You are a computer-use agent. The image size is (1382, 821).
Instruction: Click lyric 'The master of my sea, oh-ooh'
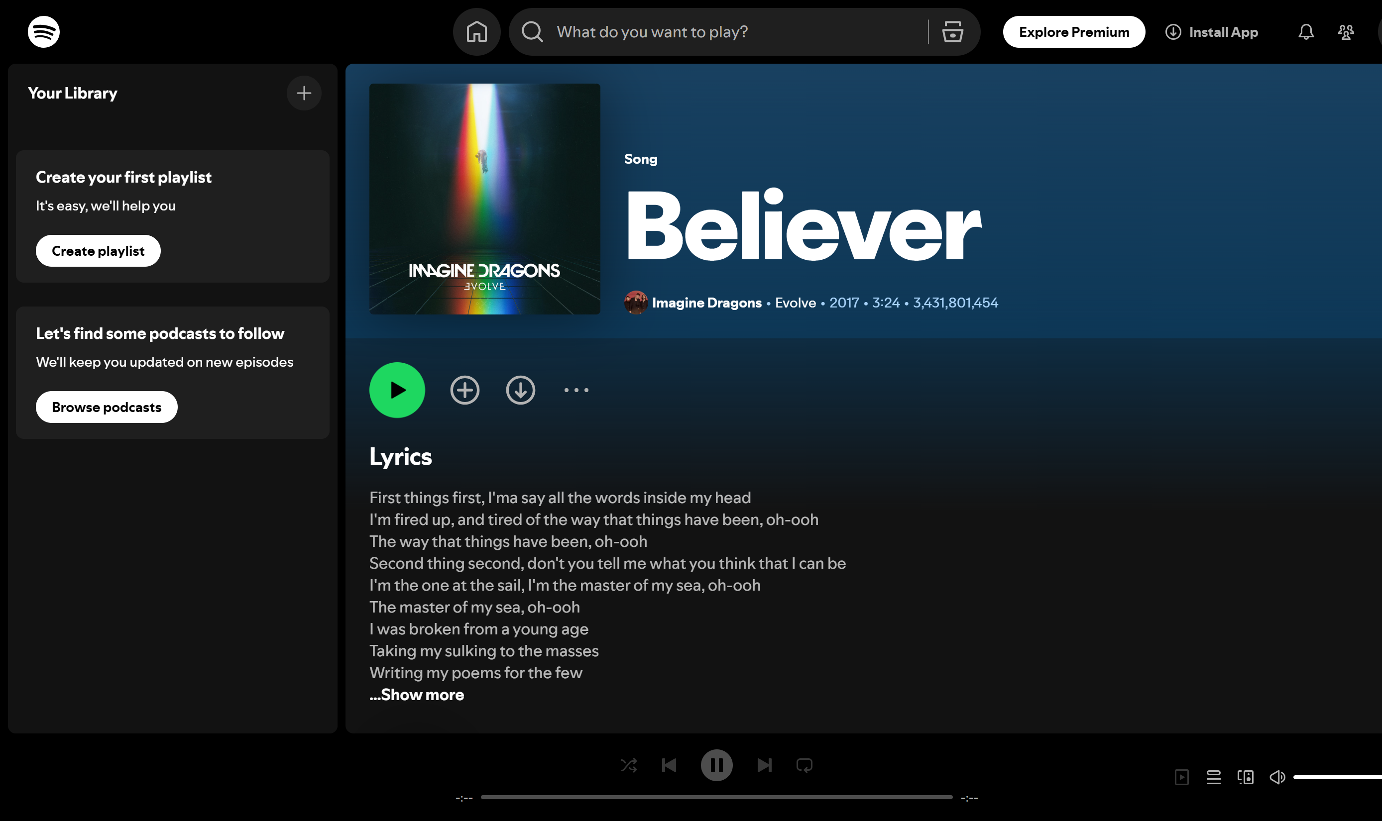(x=474, y=607)
